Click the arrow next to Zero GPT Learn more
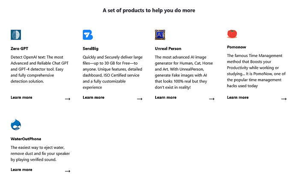Screen dimensions: 295x174 (68, 99)
